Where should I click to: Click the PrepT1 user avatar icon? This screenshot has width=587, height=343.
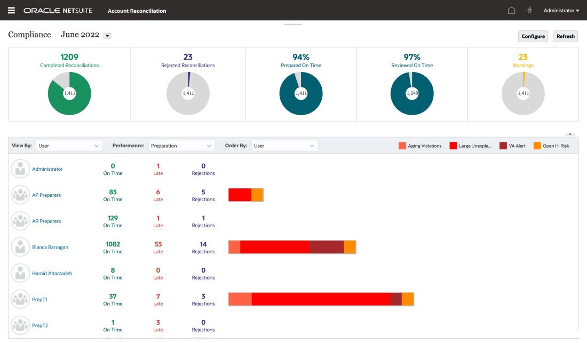tap(21, 299)
